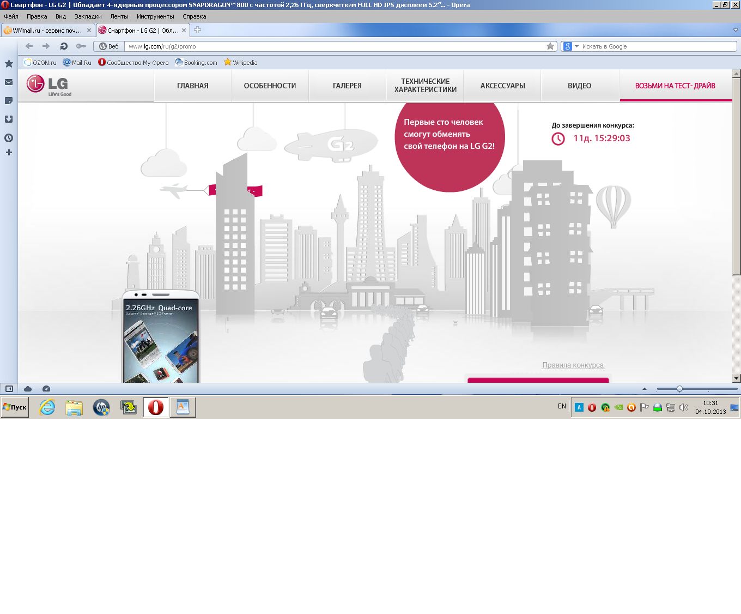Image resolution: width=741 pixels, height=614 pixels.
Task: Open the ОСОБЕННОСТИ section
Action: pos(270,86)
